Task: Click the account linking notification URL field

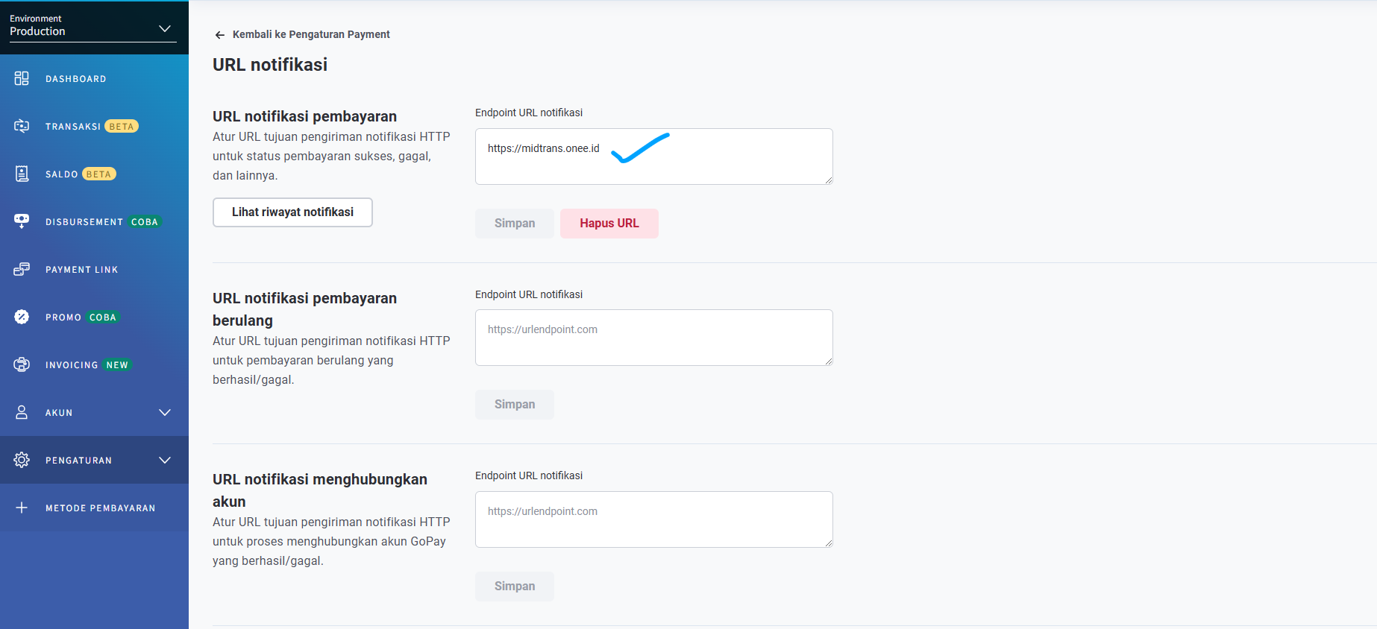Action: (x=653, y=519)
